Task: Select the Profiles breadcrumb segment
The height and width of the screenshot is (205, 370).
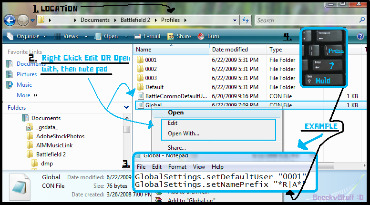Action: [x=170, y=20]
